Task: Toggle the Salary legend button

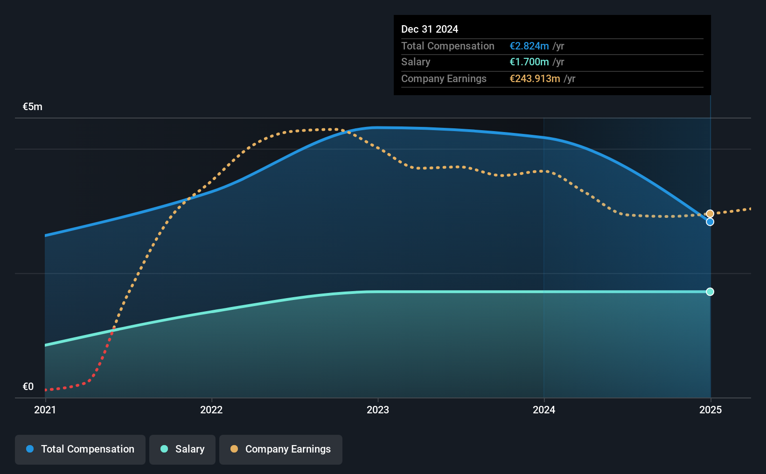Action: pyautogui.click(x=182, y=449)
